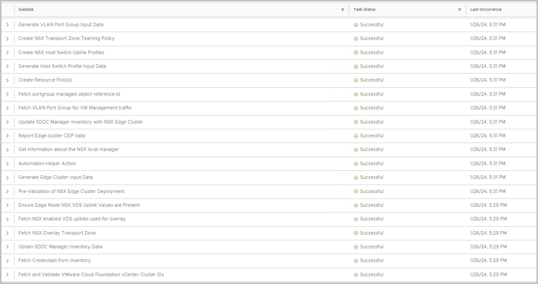
Task: Sort by the Subtask column header
Action: tap(26, 9)
